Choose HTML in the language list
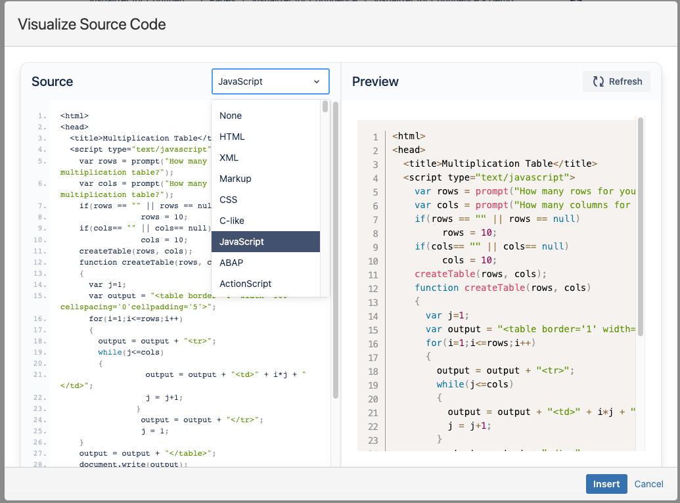The image size is (680, 503). tap(232, 137)
